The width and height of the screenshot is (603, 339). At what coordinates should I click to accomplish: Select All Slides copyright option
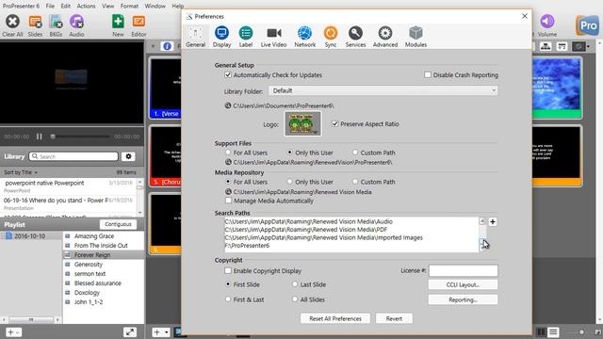coord(295,299)
